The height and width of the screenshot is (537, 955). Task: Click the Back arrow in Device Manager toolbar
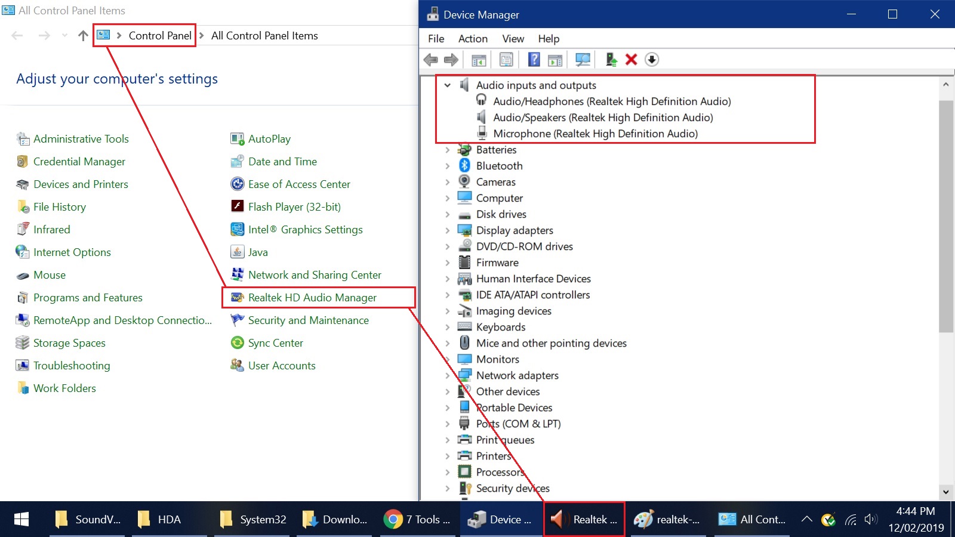[430, 60]
